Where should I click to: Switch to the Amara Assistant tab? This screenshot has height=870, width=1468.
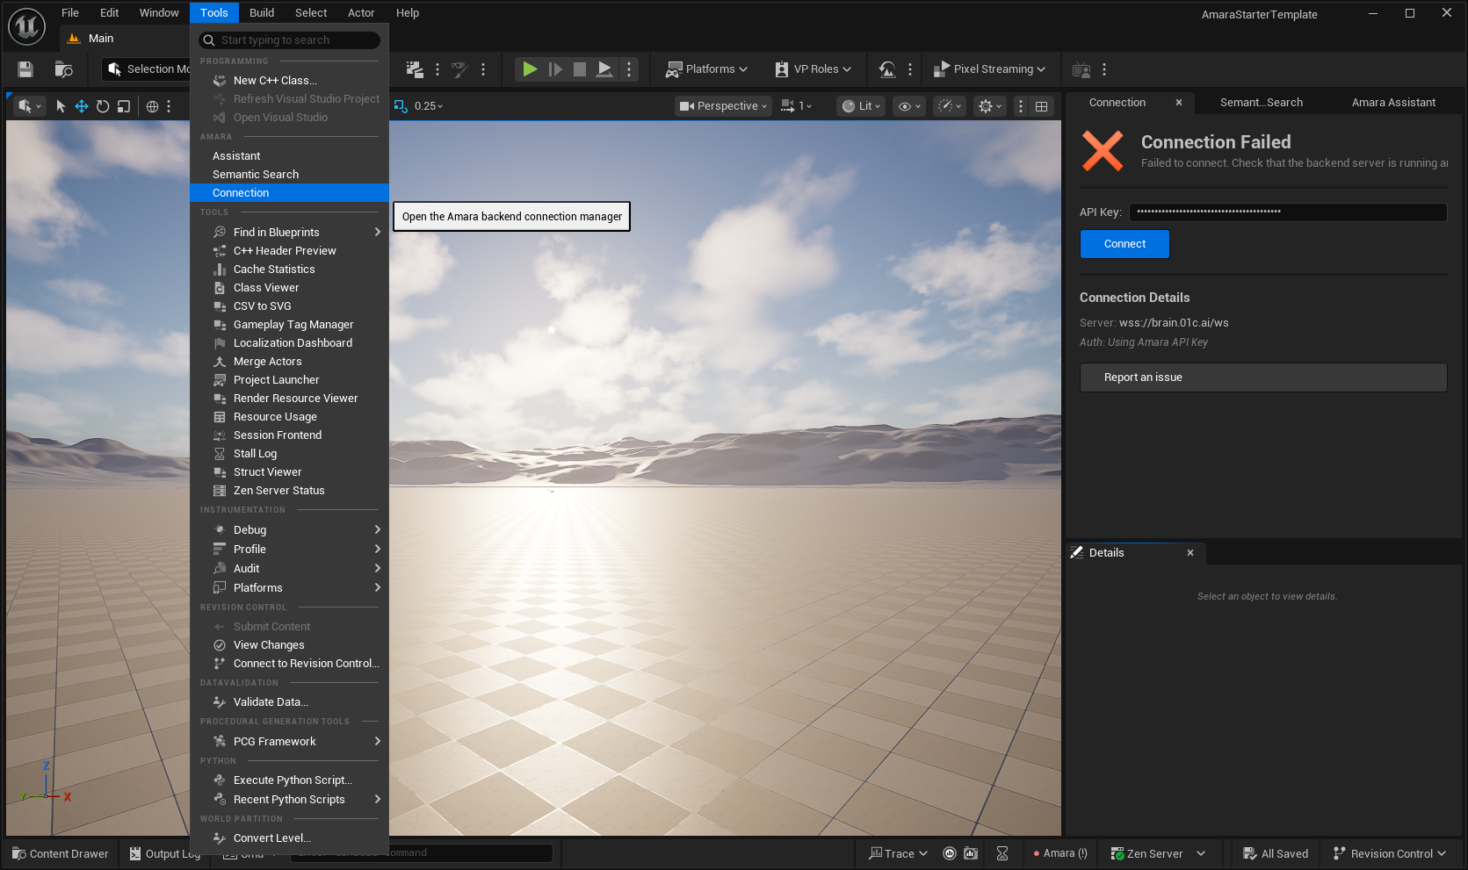1393,103
